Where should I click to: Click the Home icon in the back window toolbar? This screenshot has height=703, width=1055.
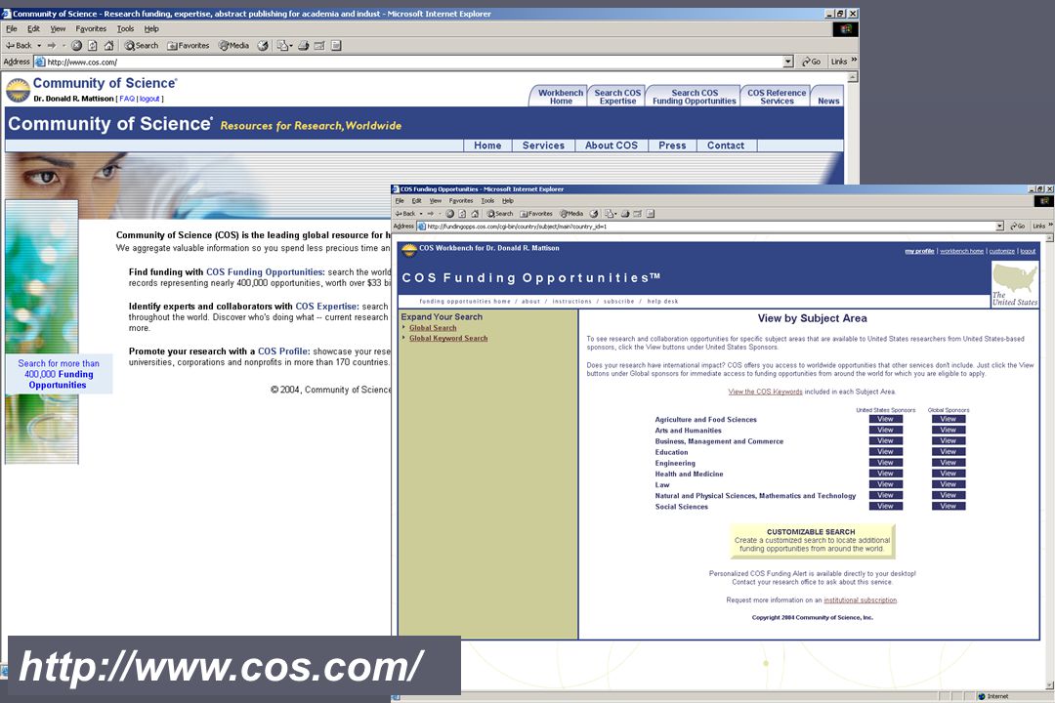[x=108, y=46]
